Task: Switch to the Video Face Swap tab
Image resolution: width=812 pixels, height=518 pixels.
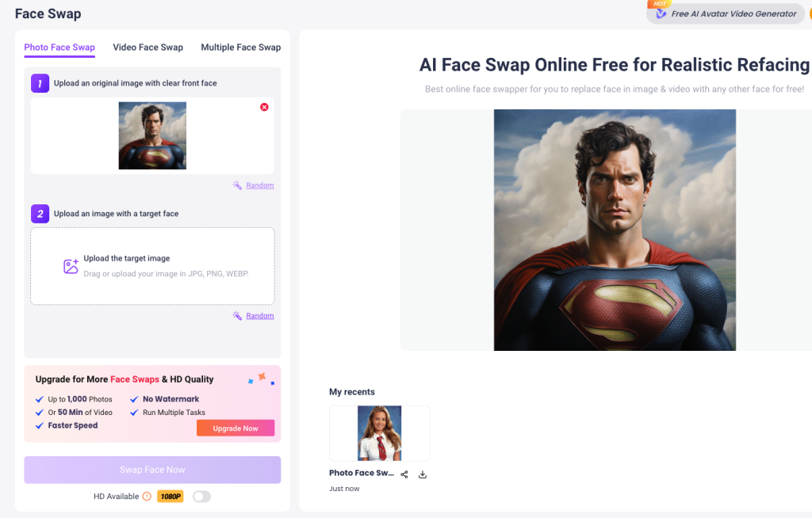Action: tap(147, 48)
